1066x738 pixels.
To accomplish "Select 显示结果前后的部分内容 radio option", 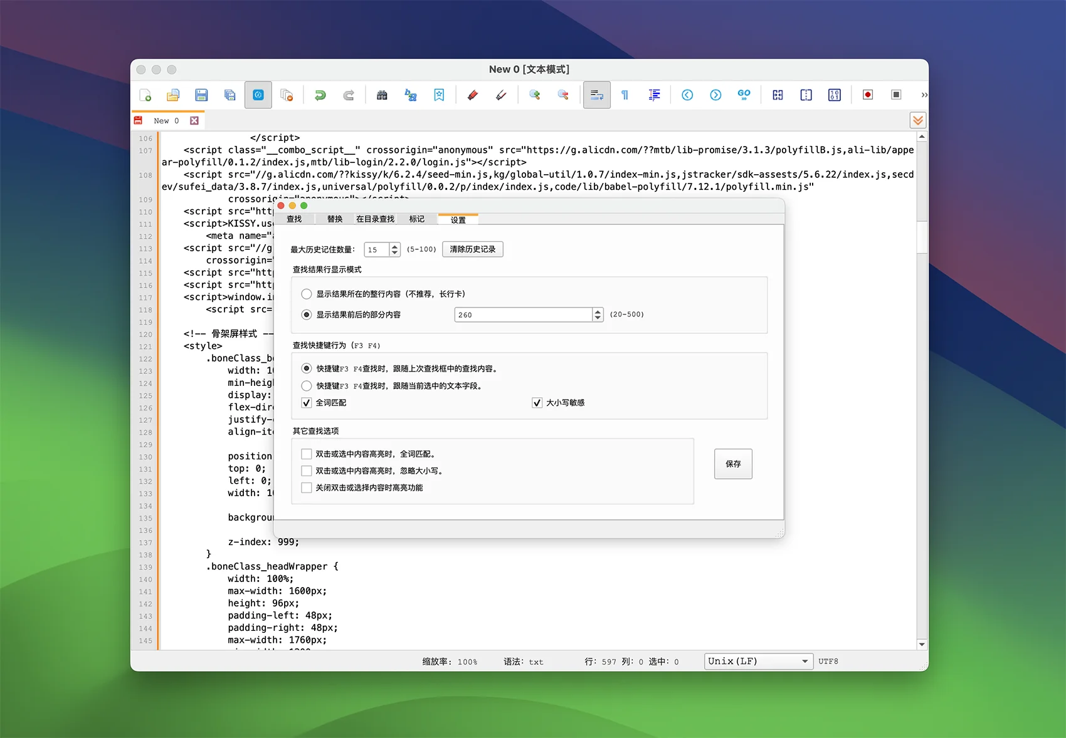I will click(x=307, y=314).
